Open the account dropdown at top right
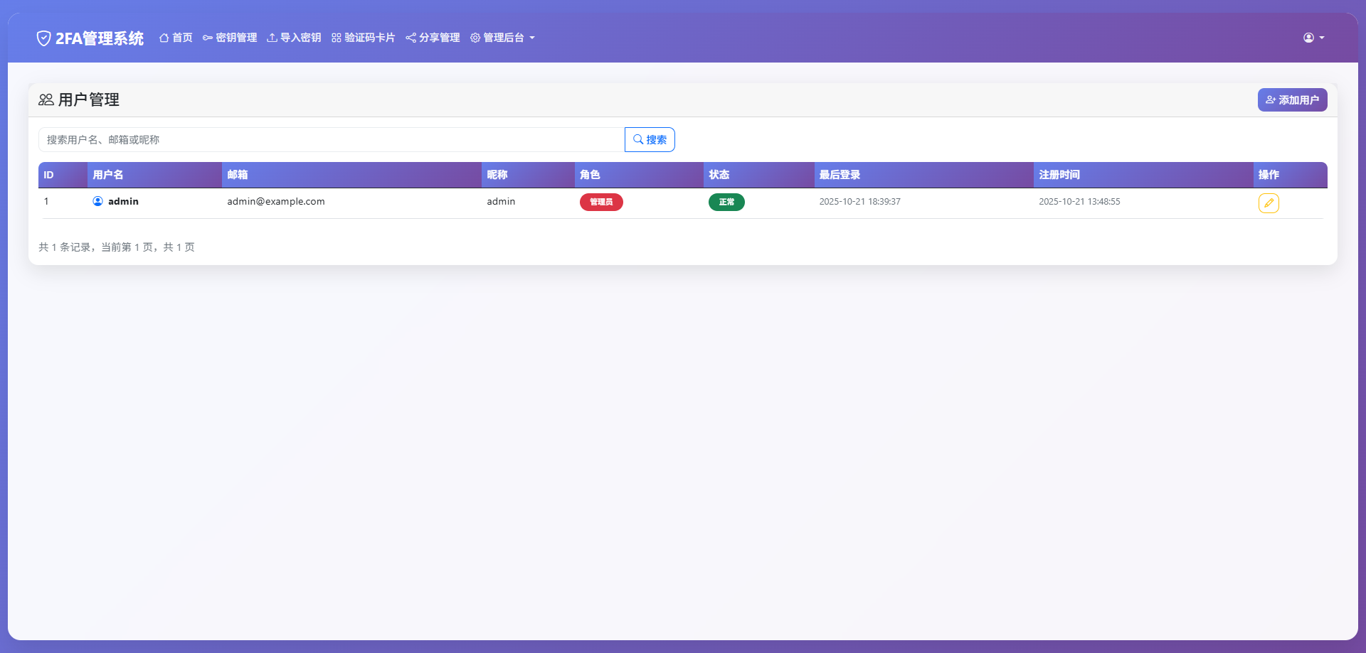This screenshot has height=653, width=1366. coord(1313,38)
